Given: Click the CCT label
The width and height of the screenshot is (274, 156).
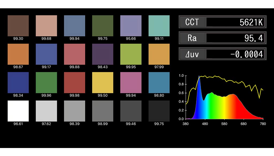Looking at the screenshot, I should pos(192,22).
